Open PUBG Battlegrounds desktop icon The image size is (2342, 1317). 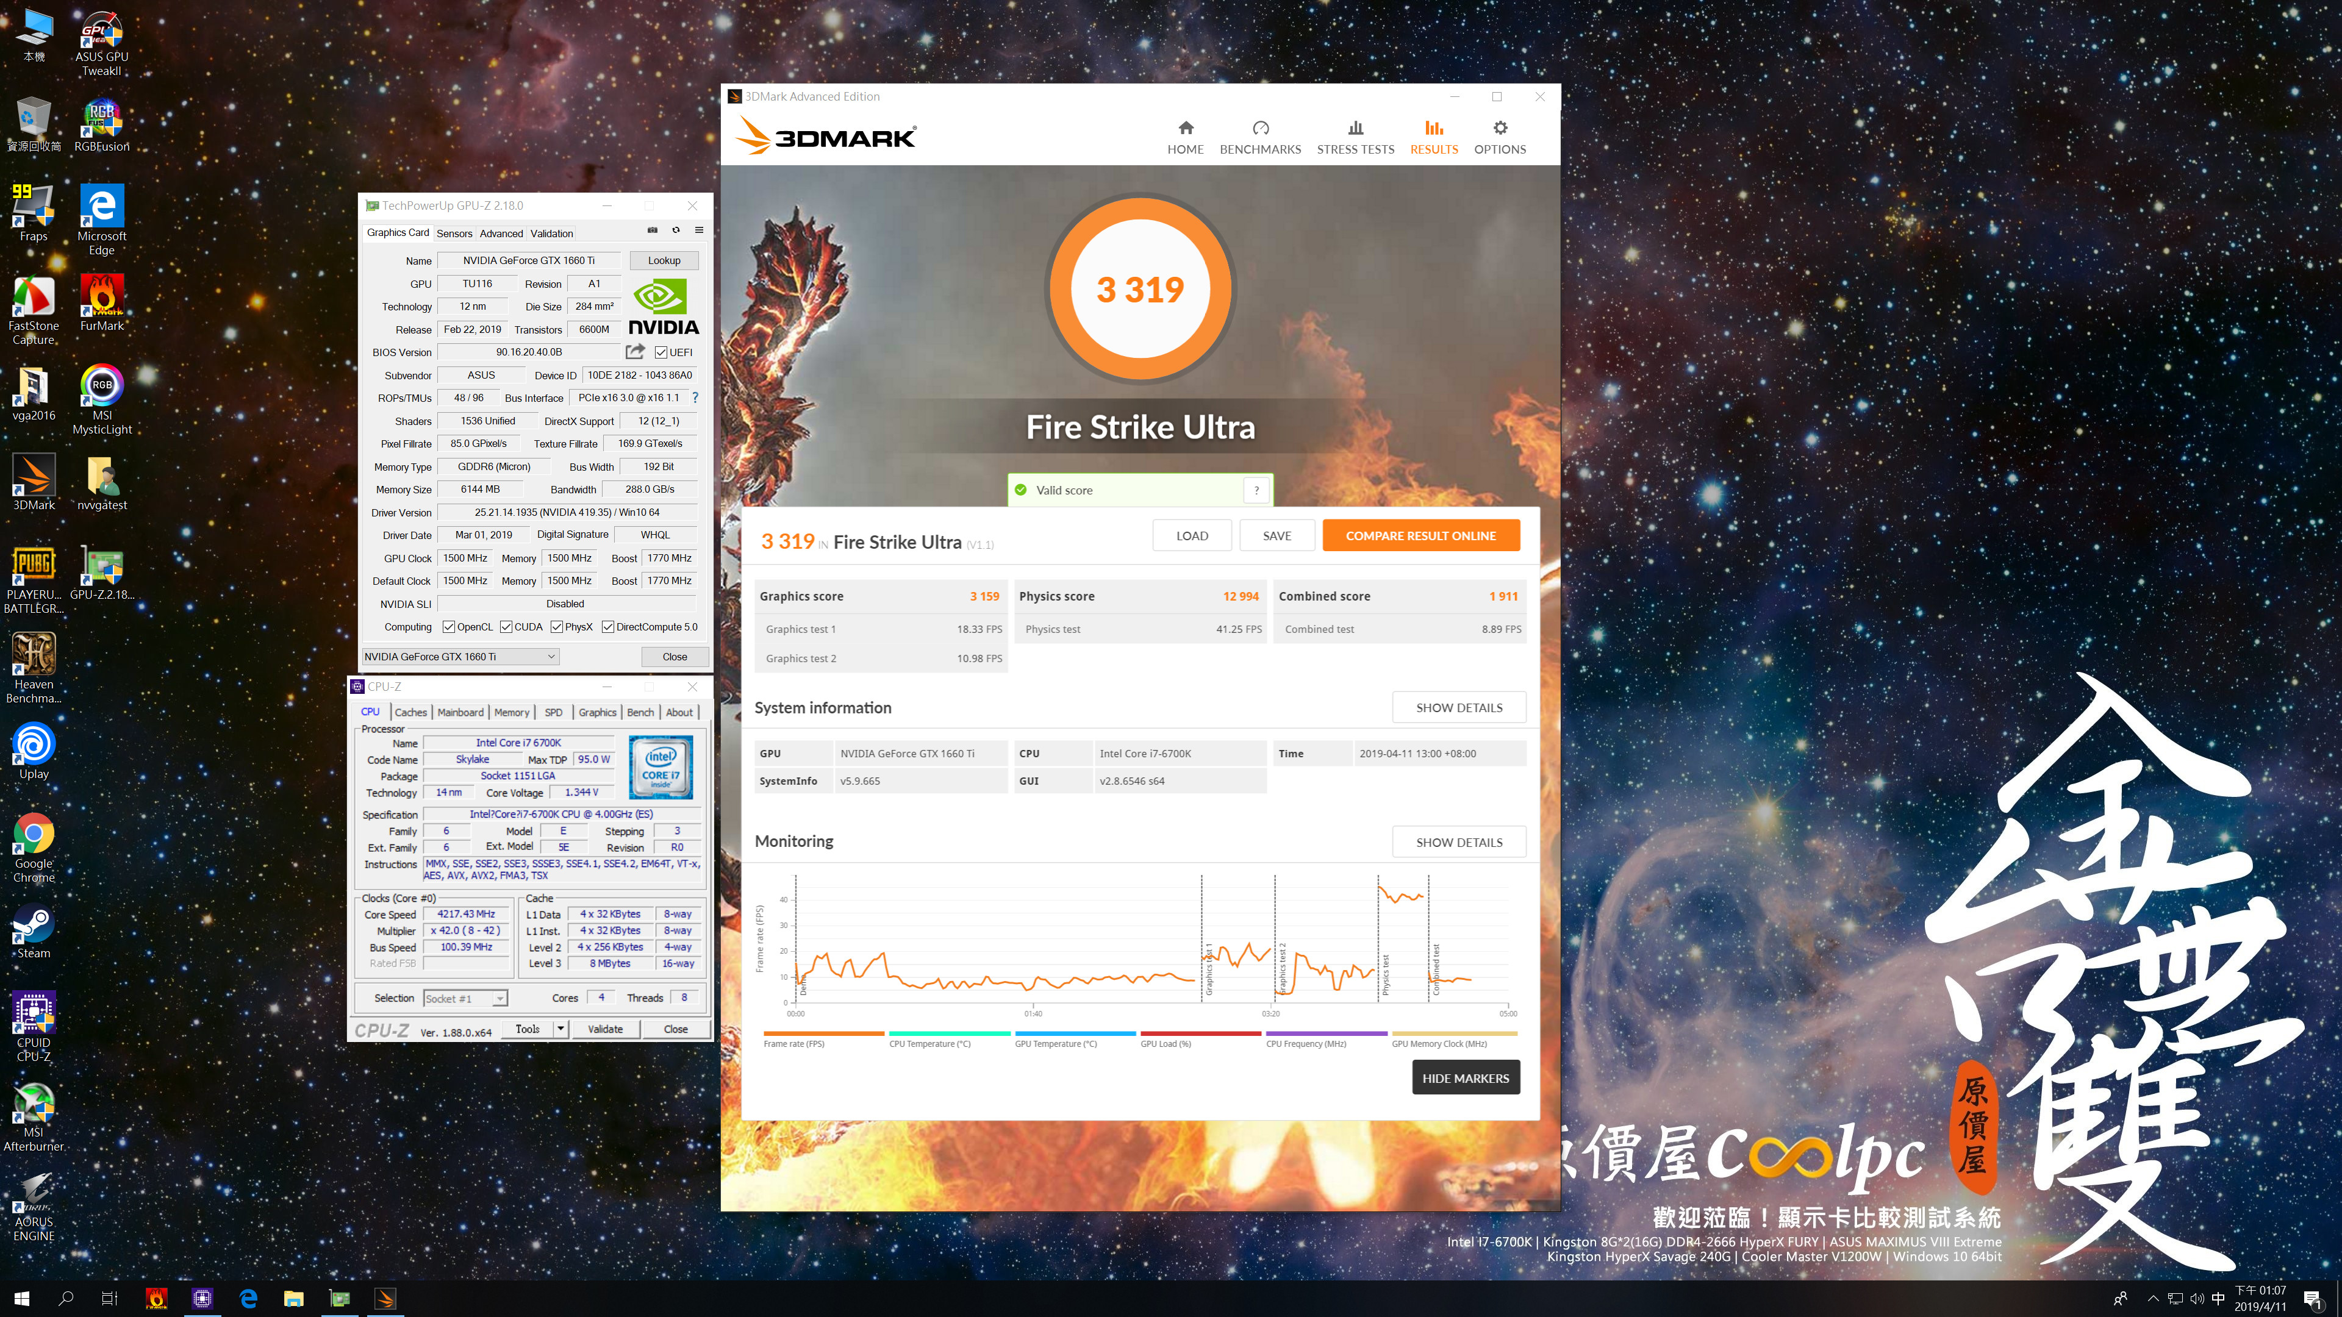(x=34, y=580)
